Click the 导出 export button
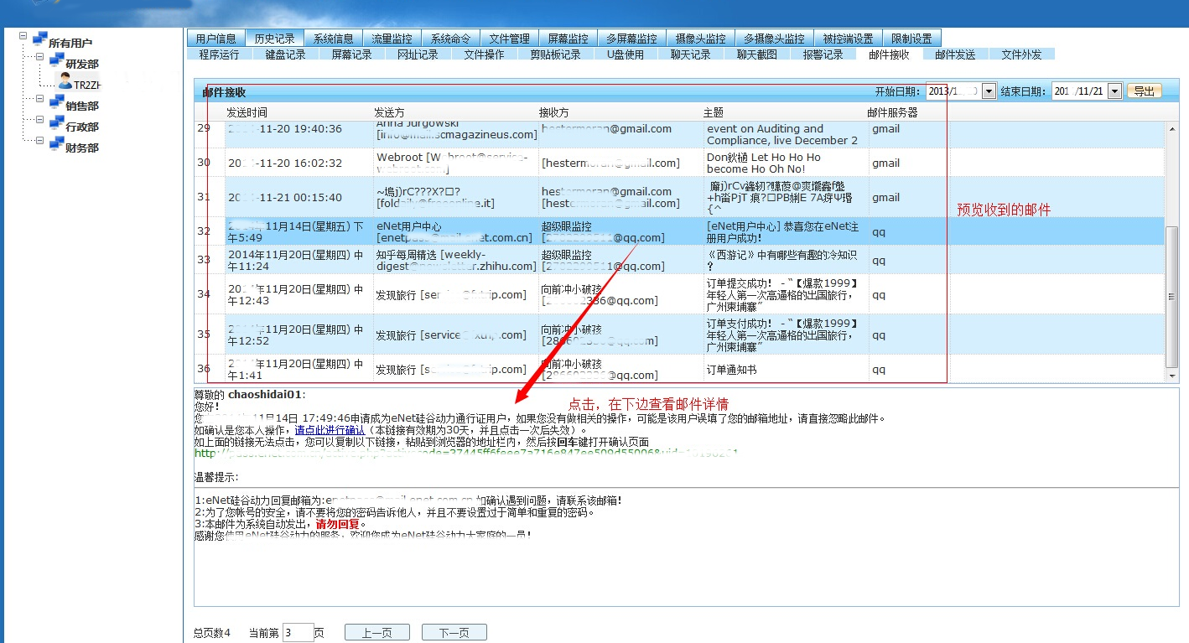Image resolution: width=1189 pixels, height=643 pixels. [1144, 91]
